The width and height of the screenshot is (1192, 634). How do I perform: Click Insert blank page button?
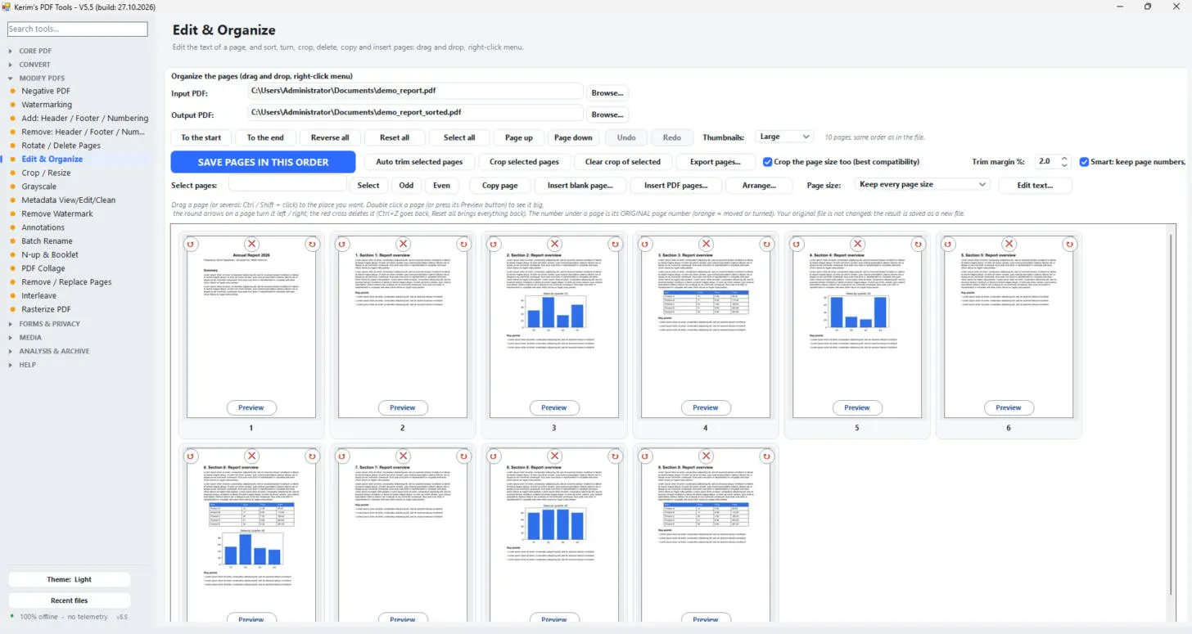(x=580, y=186)
